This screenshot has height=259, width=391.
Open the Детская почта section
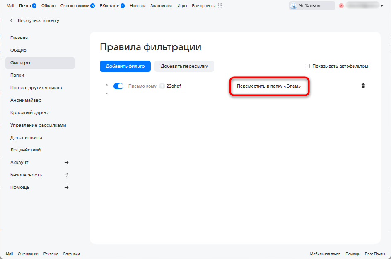(x=26, y=137)
